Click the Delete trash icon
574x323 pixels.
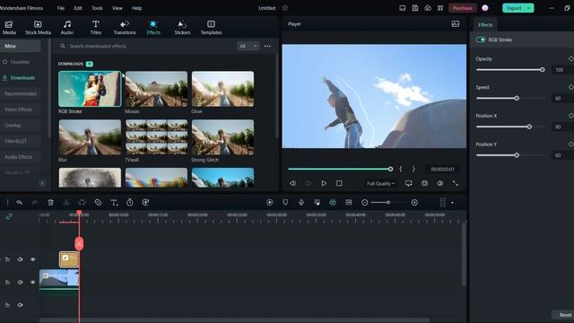coord(50,202)
